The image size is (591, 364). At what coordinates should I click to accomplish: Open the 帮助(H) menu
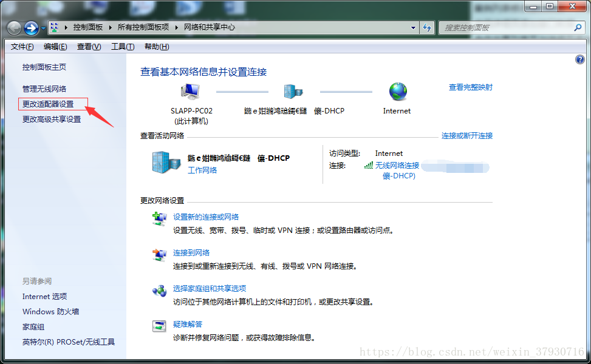click(x=157, y=47)
